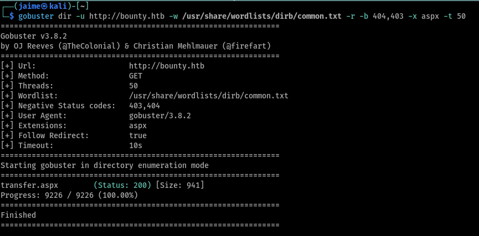Click the '[+] Negative Status codes:' label
The height and width of the screenshot is (236, 479).
(58, 106)
